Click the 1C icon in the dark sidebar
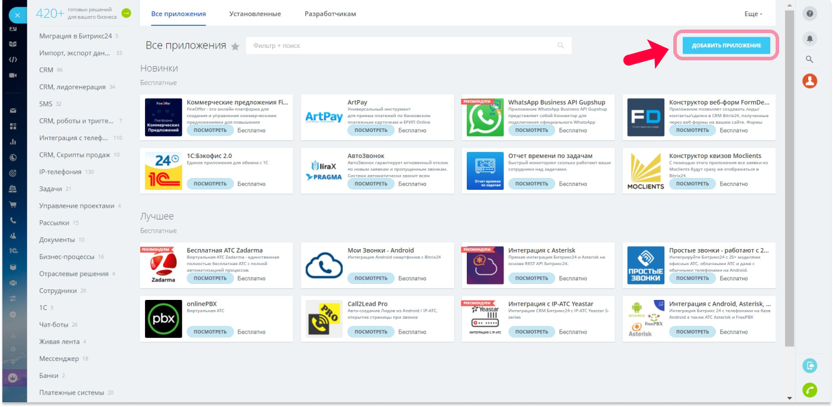Viewport: 833px width, 407px height. 13,251
